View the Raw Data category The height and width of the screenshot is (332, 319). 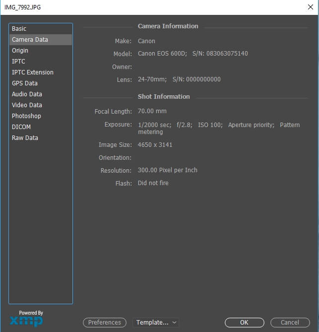click(41, 138)
